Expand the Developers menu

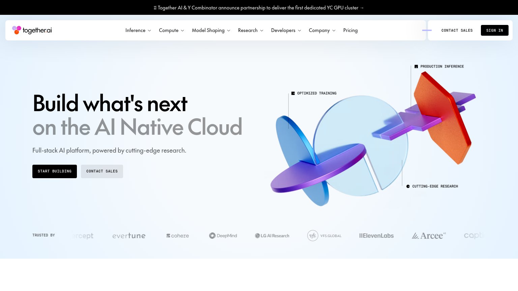[286, 30]
